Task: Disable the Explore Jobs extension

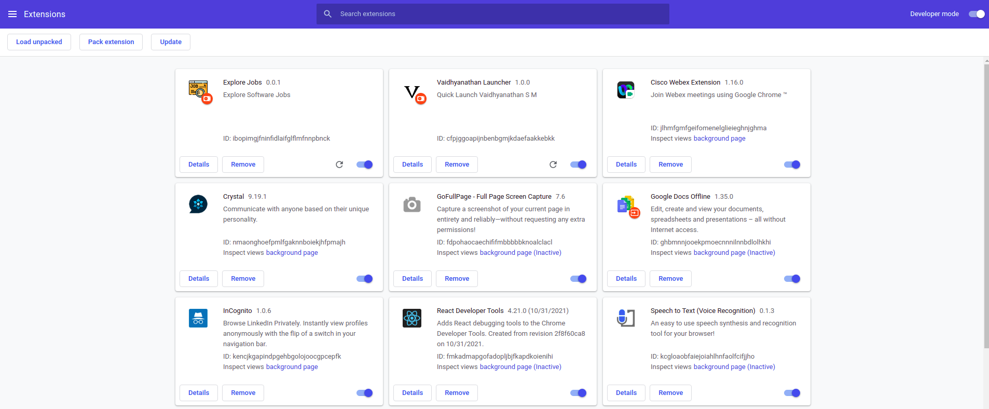Action: click(x=365, y=165)
